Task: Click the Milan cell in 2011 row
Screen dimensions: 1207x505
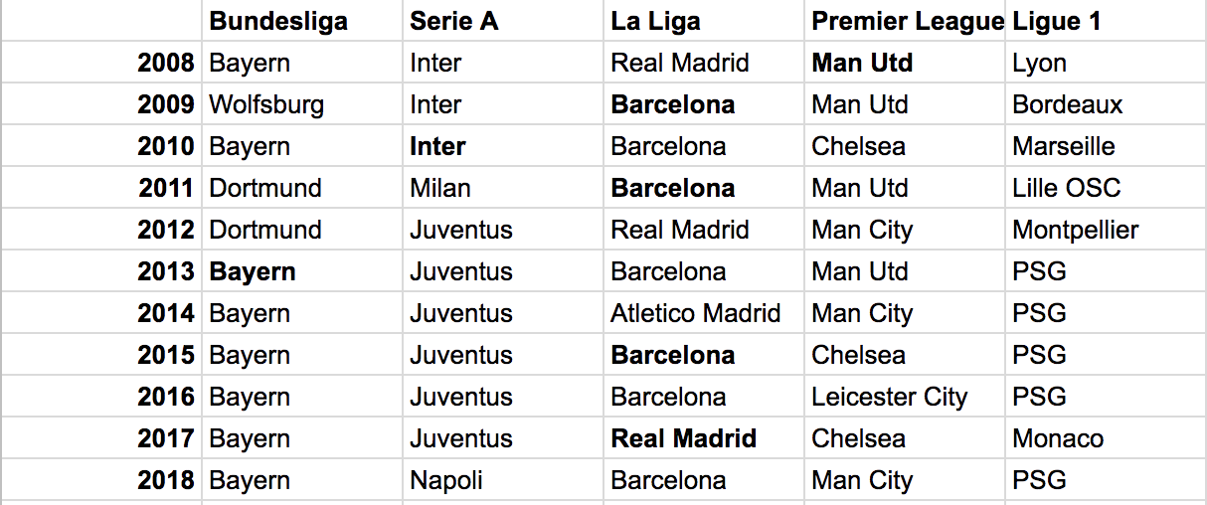Action: (503, 188)
